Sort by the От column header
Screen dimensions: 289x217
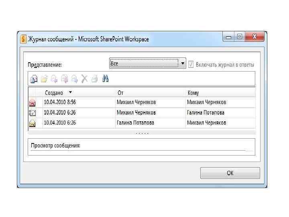(151, 93)
